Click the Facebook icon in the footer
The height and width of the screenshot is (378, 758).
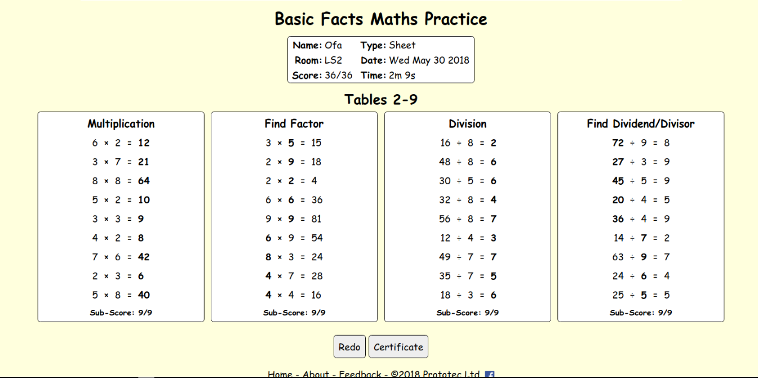click(489, 373)
